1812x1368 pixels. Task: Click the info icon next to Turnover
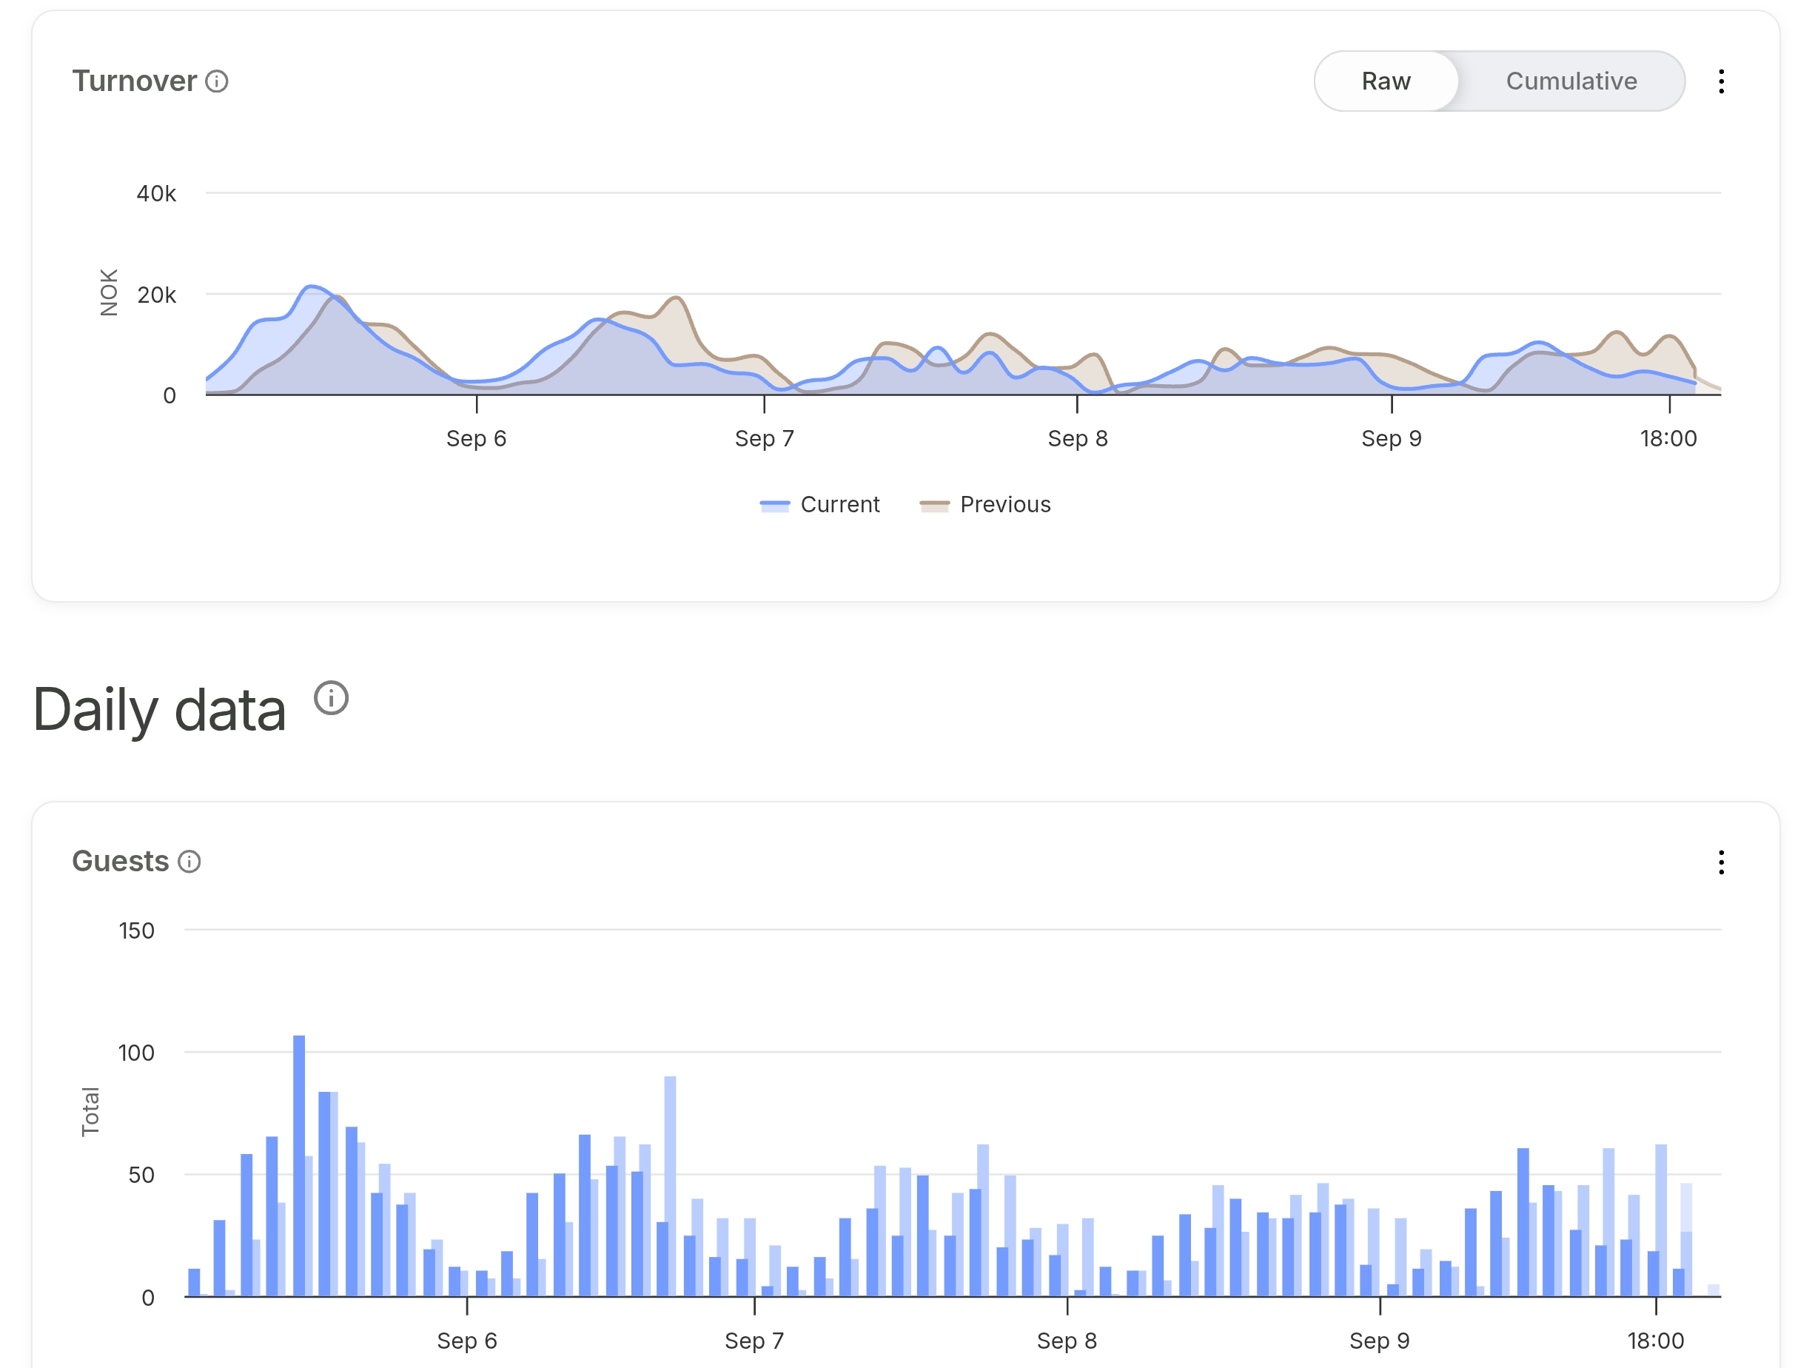click(216, 81)
